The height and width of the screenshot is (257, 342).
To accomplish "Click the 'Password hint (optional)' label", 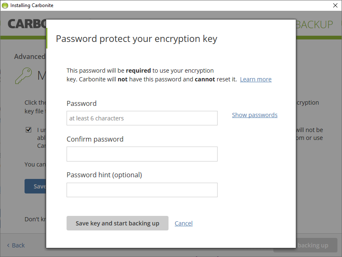I will (x=104, y=175).
